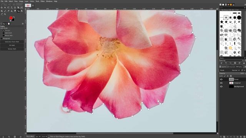
Task: Open the Select menu
Action: (11, 1)
